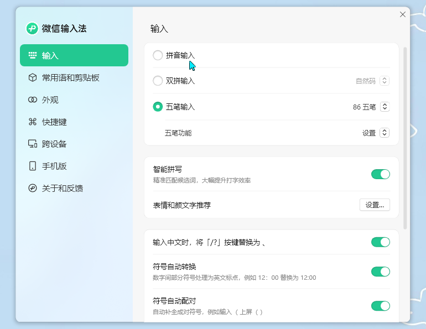Click the phone icon beside 手机版
This screenshot has width=426, height=329.
[33, 166]
